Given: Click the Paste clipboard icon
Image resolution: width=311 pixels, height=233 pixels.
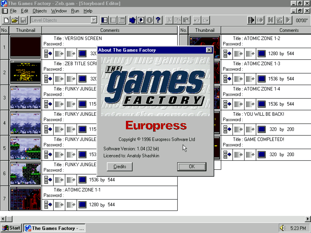Looking at the screenshot, I should (x=186, y=20).
